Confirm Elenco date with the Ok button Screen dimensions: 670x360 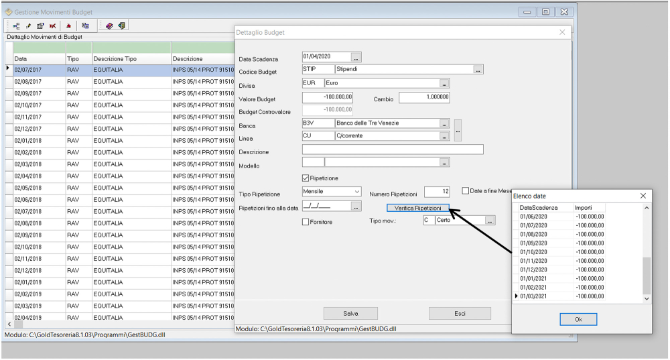point(578,319)
